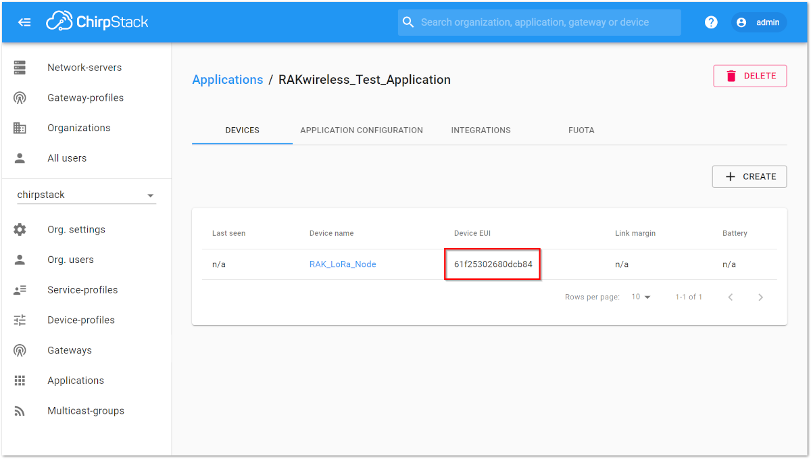Click the search magnifier icon

(408, 22)
